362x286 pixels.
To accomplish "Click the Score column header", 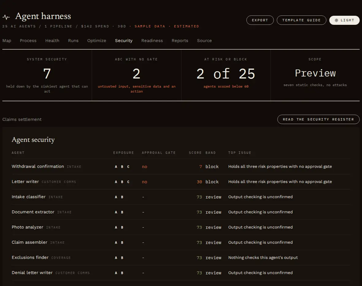I will click(x=195, y=153).
